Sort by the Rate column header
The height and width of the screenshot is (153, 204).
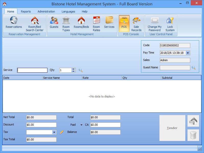click(102, 78)
